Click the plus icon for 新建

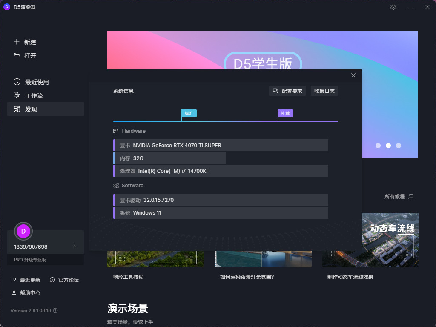(17, 42)
